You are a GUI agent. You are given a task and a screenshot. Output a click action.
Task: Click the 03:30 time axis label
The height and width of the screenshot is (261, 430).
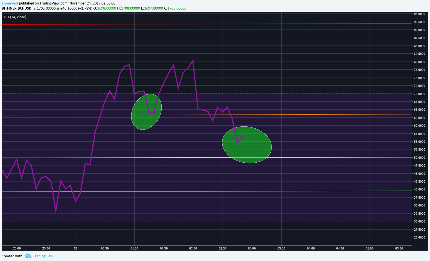(281, 248)
